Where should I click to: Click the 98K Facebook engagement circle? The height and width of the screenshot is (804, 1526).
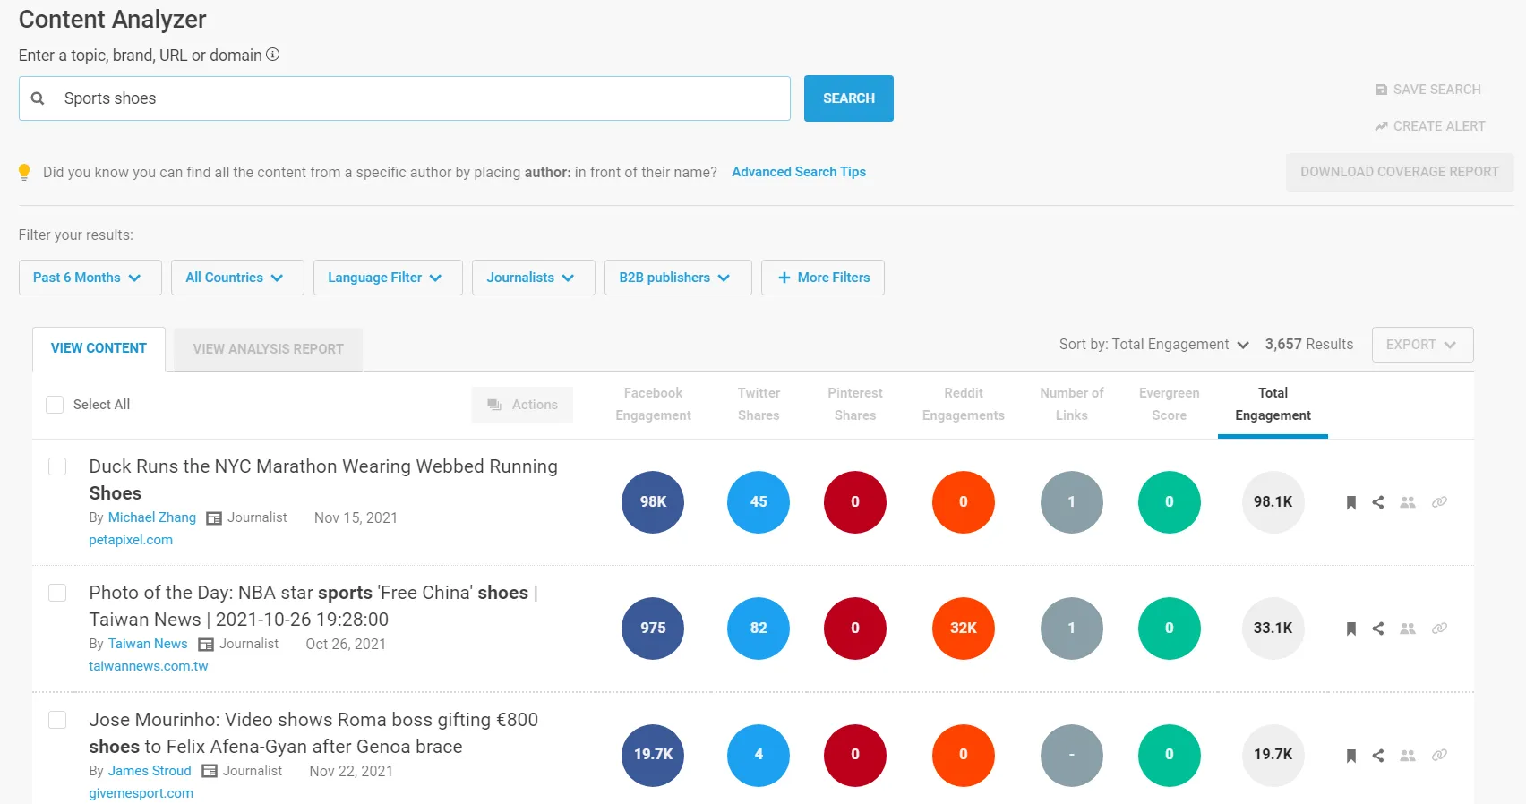tap(653, 502)
